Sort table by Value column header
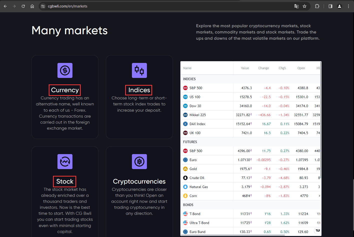354x237 pixels. 245,68
